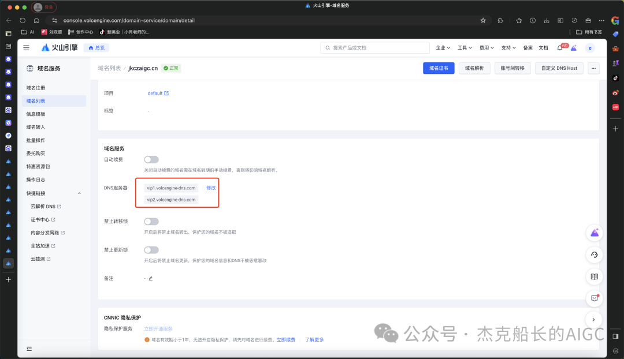Click the browser back arrow
624x359 pixels.
tap(9, 20)
